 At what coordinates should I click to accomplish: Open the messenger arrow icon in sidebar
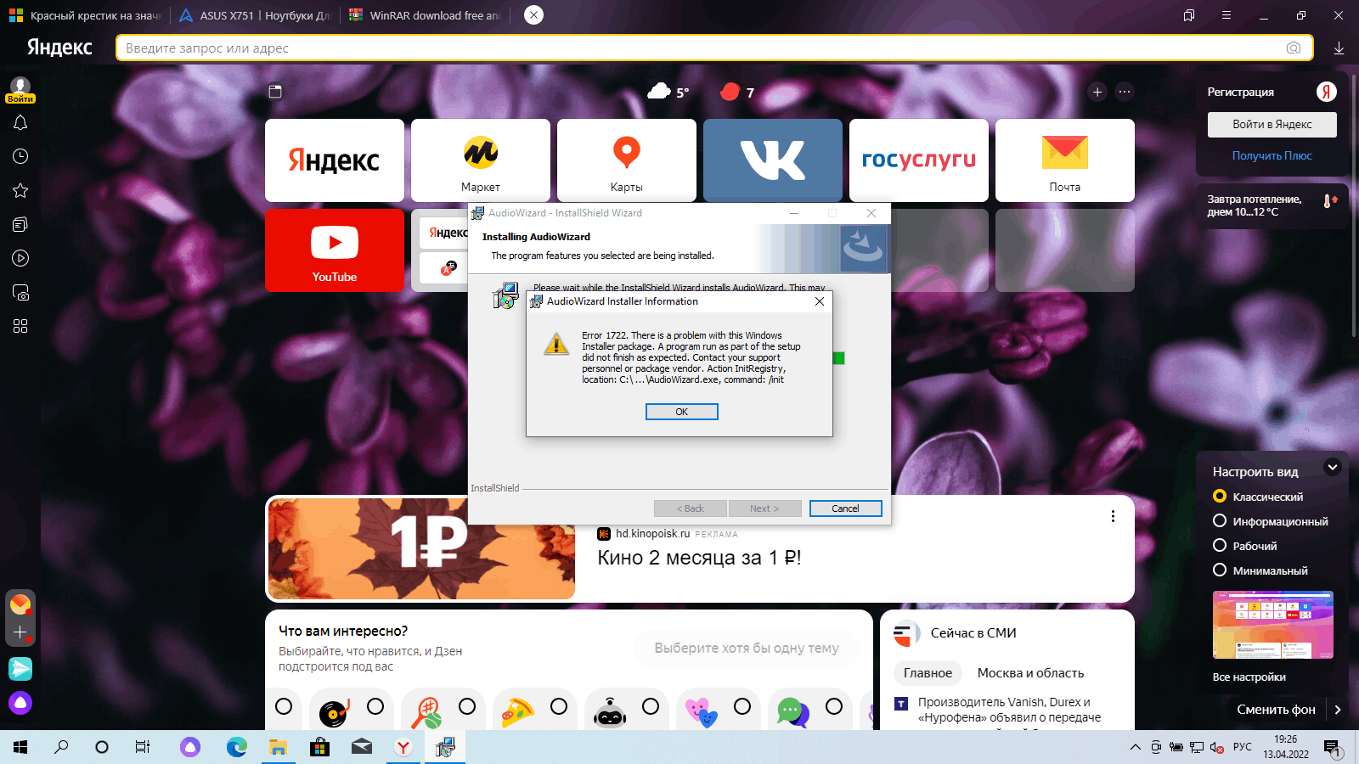pos(20,669)
